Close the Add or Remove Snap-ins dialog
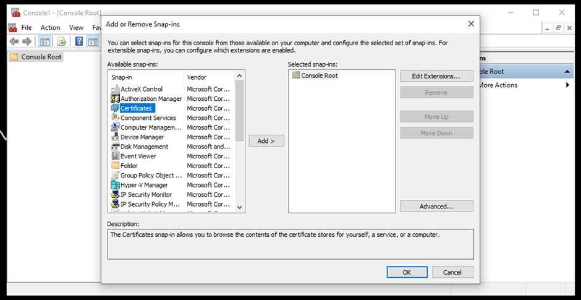 click(x=471, y=24)
